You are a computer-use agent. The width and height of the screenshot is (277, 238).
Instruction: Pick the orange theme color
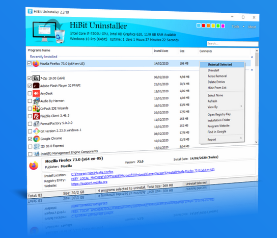click(208, 25)
